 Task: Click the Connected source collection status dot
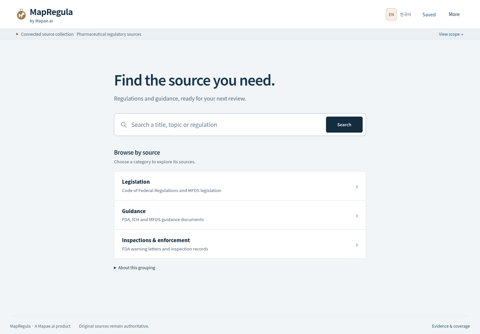point(17,34)
